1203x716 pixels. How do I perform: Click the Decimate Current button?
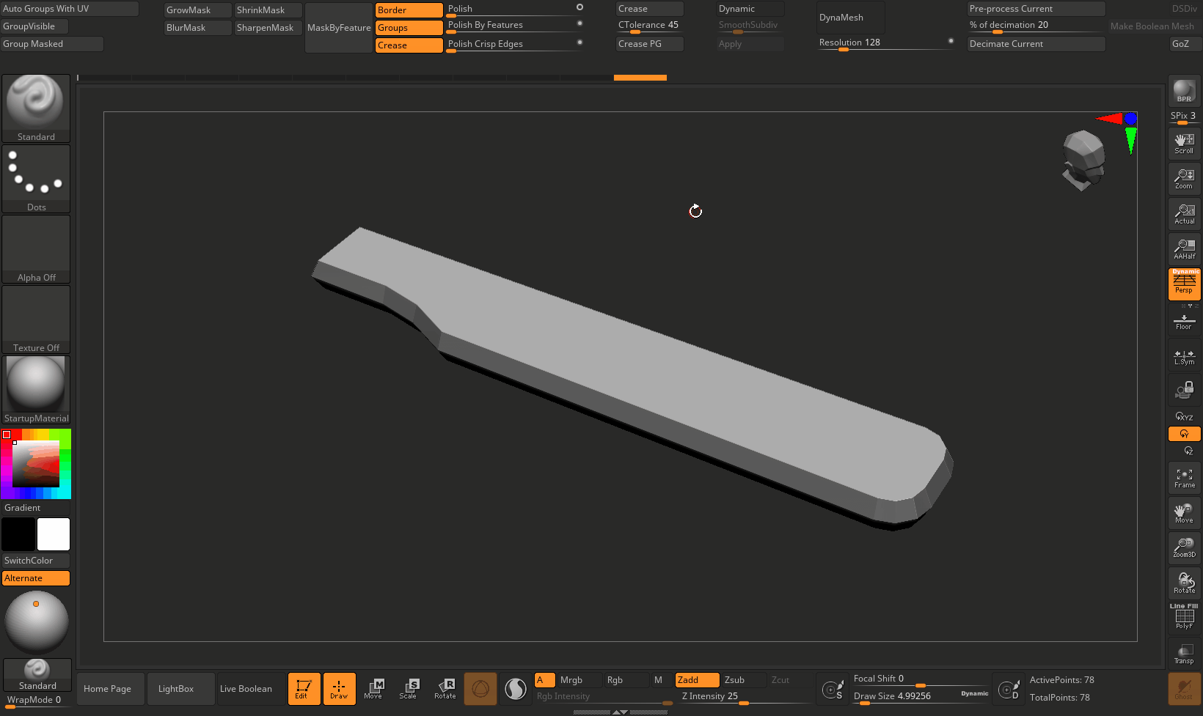1035,44
